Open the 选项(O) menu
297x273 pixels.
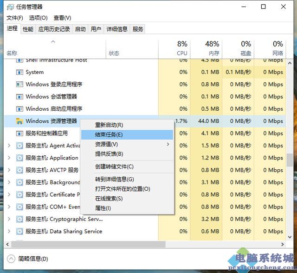pos(38,18)
